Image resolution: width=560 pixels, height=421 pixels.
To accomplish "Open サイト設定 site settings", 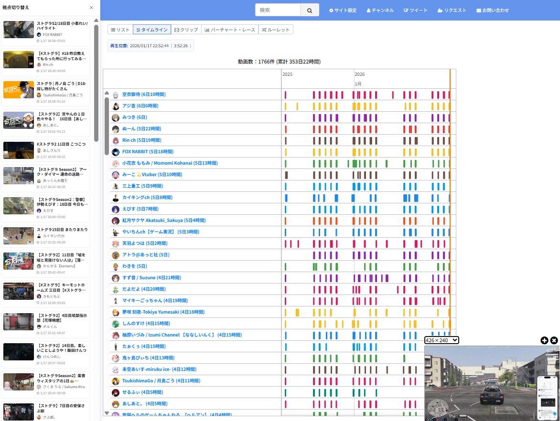I will coord(343,11).
